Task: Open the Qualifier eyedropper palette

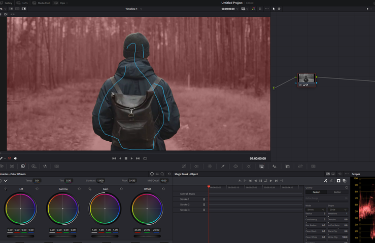Action: pyautogui.click(x=222, y=166)
